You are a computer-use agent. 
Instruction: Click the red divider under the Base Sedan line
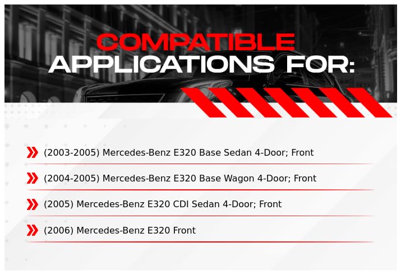tap(200, 164)
